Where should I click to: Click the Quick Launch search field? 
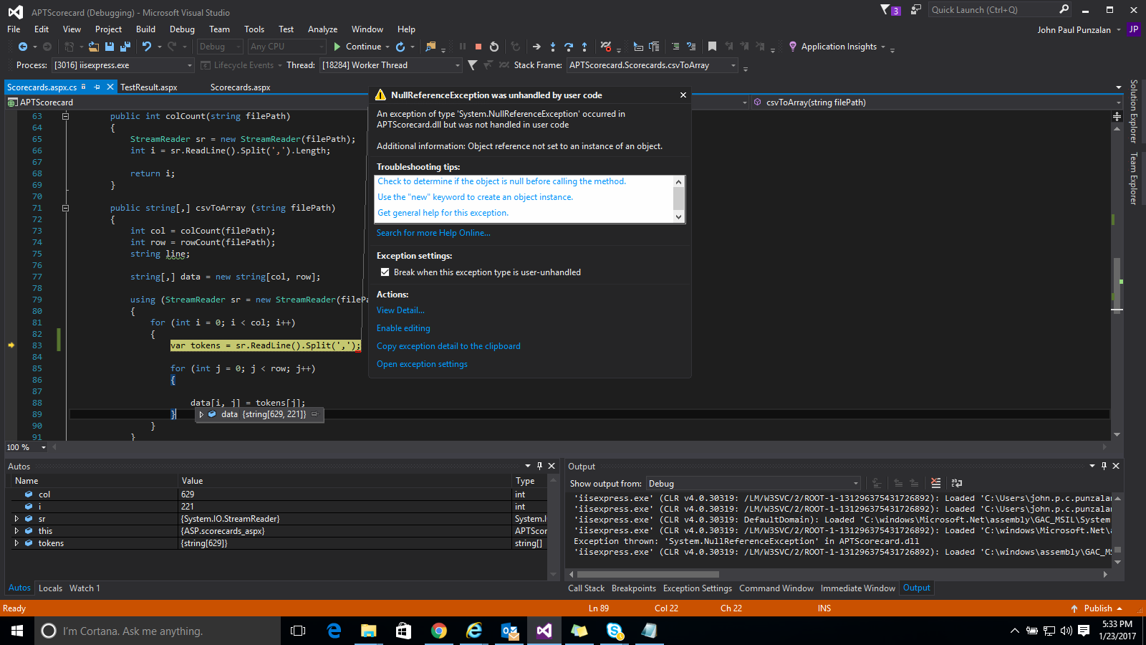[992, 9]
